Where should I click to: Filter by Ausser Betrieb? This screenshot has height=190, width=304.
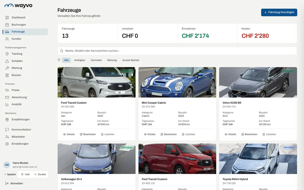tap(131, 60)
